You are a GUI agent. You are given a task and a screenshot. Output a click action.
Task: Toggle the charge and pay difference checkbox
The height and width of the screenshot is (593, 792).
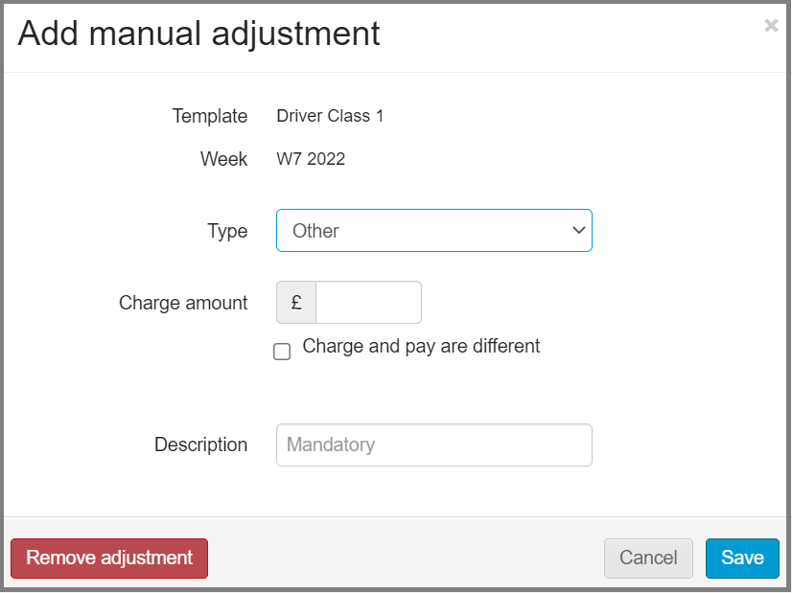[282, 352]
